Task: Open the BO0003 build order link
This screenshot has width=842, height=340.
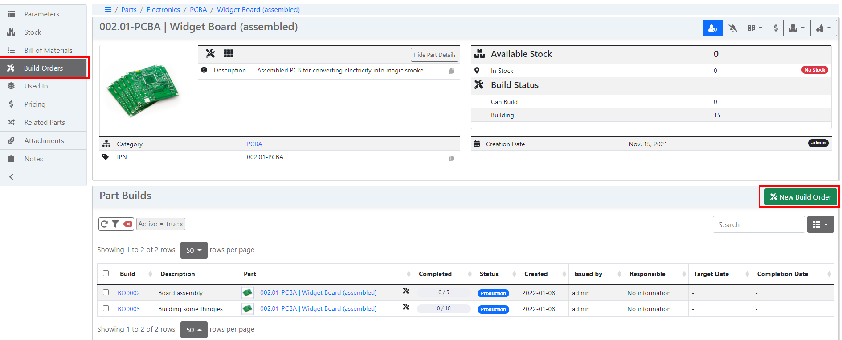Action: click(129, 309)
